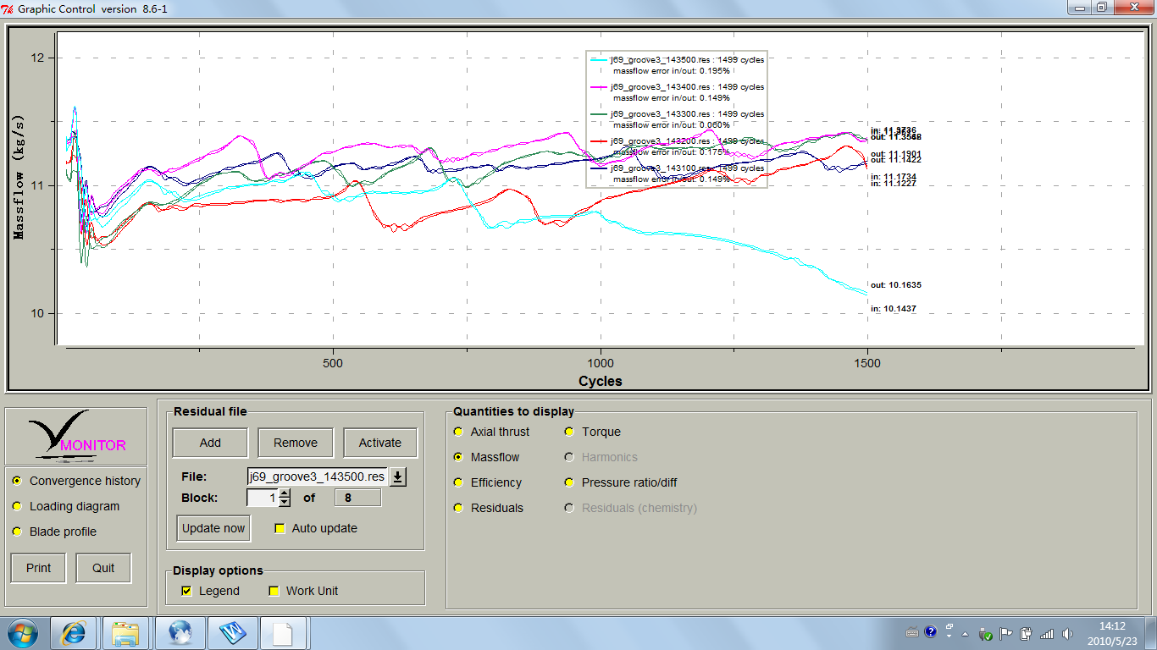Click the Update now button
The image size is (1157, 650).
pyautogui.click(x=213, y=528)
